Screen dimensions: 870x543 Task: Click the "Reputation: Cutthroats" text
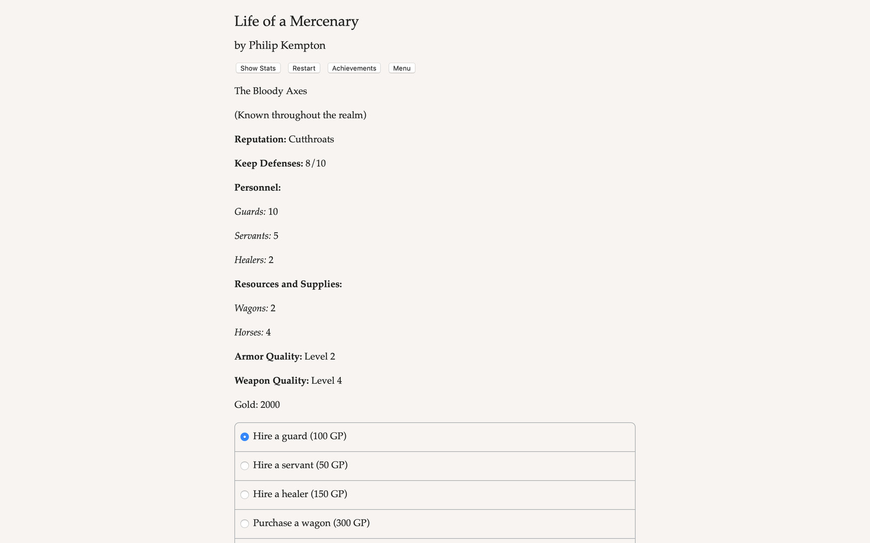point(284,139)
